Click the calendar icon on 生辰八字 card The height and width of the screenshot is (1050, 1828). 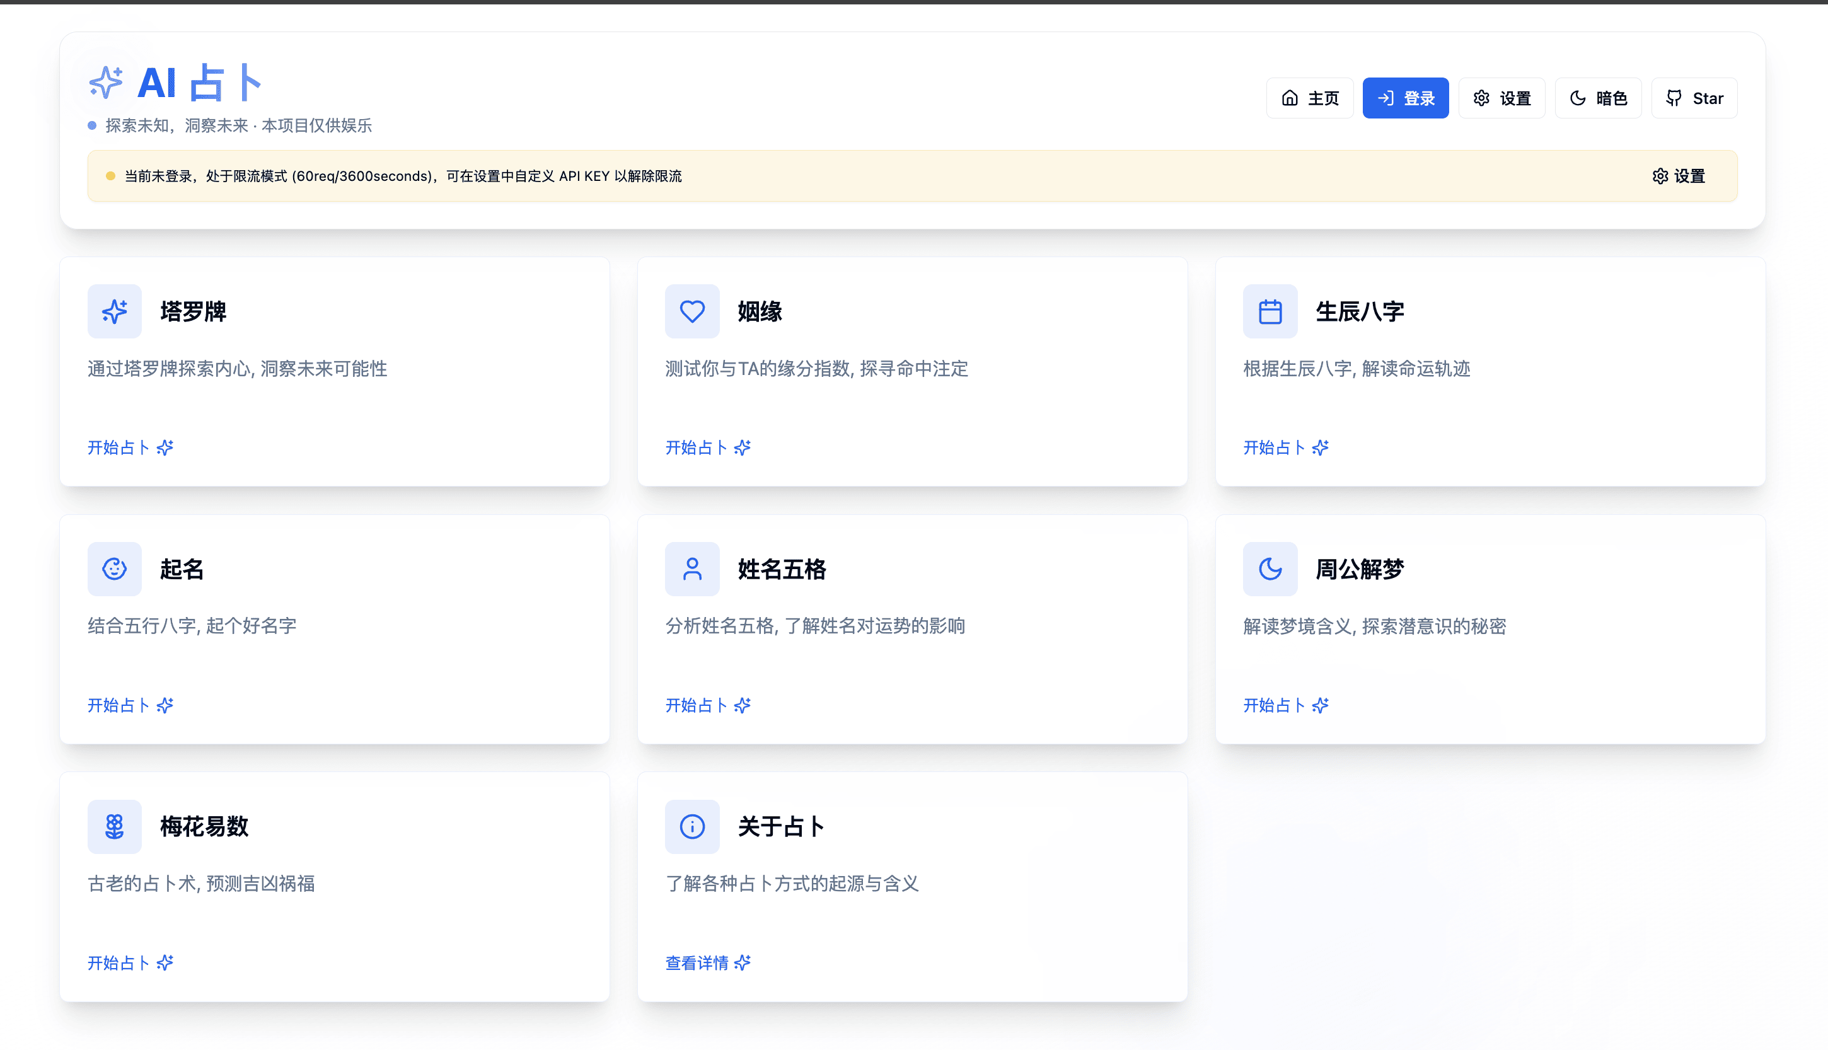tap(1269, 311)
